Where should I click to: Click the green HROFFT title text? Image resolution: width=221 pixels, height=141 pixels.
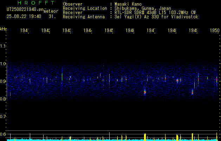coord(36,3)
